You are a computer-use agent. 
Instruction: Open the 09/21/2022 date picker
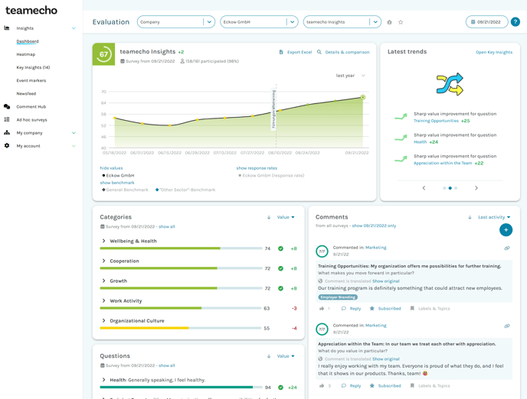486,22
